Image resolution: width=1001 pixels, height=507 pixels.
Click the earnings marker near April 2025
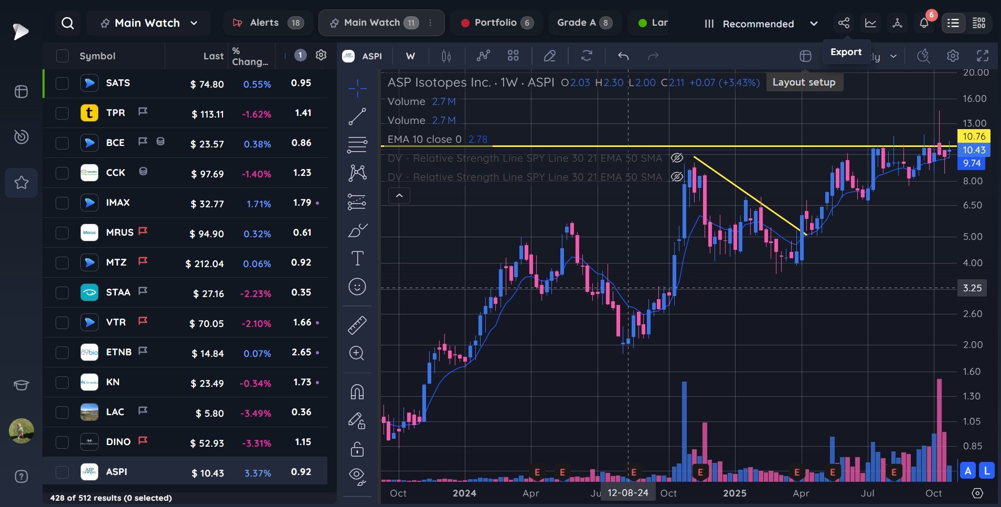(797, 472)
